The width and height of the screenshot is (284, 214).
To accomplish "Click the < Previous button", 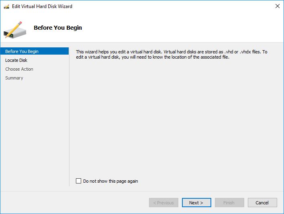I will [x=163, y=203].
